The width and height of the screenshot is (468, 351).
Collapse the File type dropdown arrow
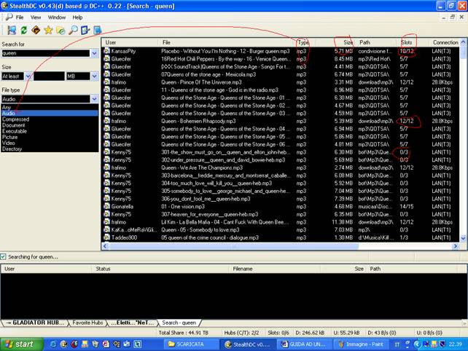94,99
